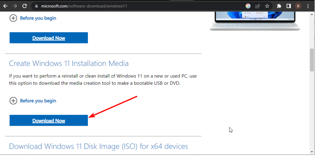This screenshot has height=156, width=315.
Task: View site information via the lock icon
Action: click(36, 6)
